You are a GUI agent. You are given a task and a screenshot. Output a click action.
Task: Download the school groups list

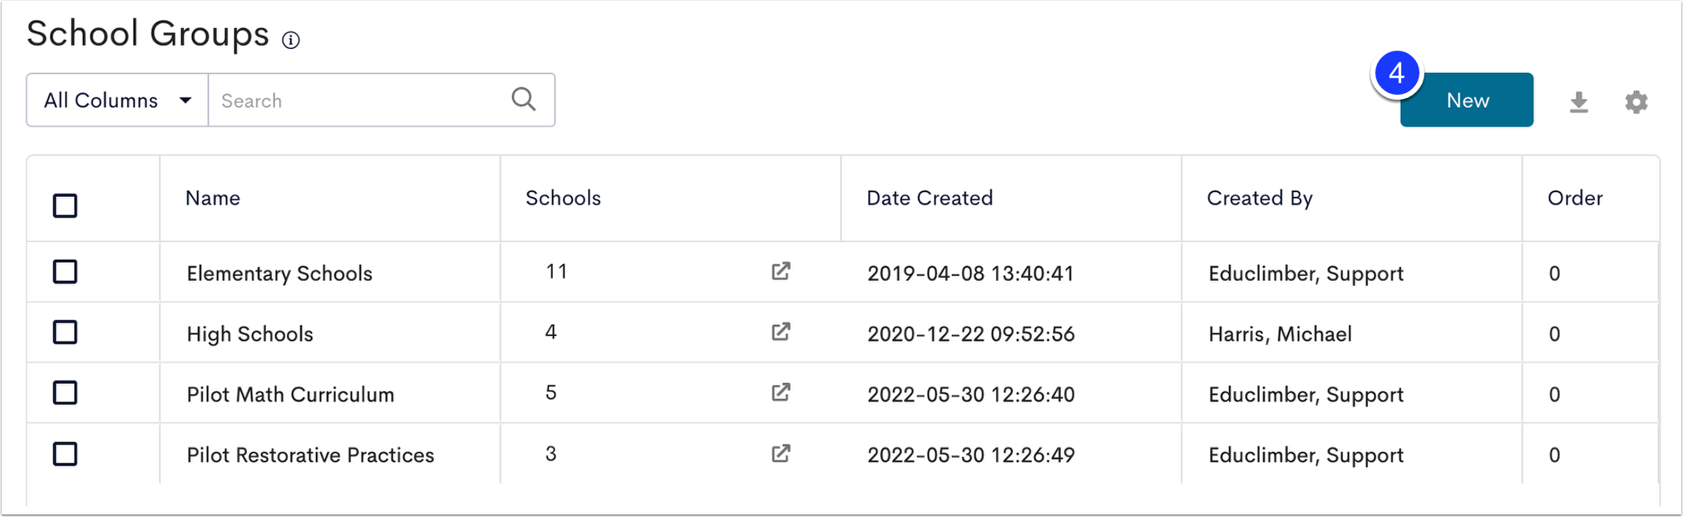1578,102
